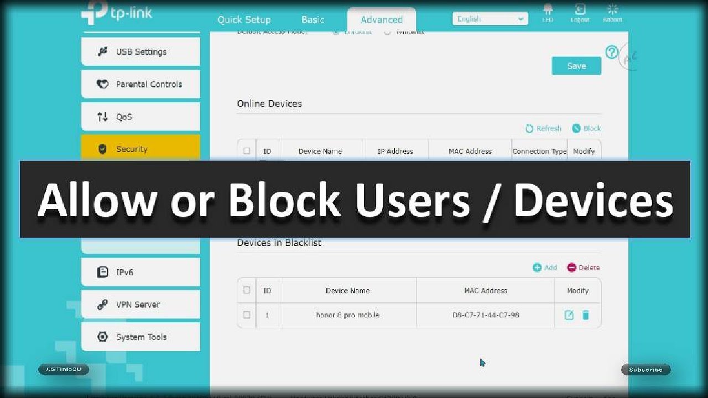708x398 pixels.
Task: Check the honor 8 pro mobile row checkbox
Action: click(x=247, y=315)
